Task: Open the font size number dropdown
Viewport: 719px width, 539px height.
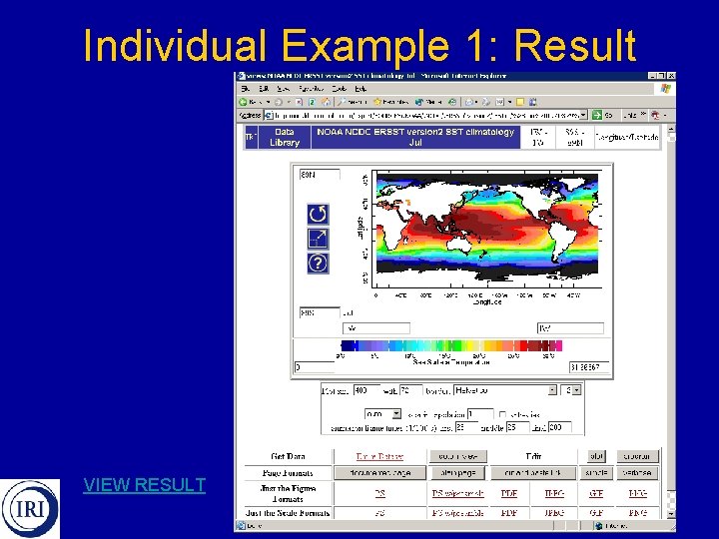Action: tap(571, 390)
